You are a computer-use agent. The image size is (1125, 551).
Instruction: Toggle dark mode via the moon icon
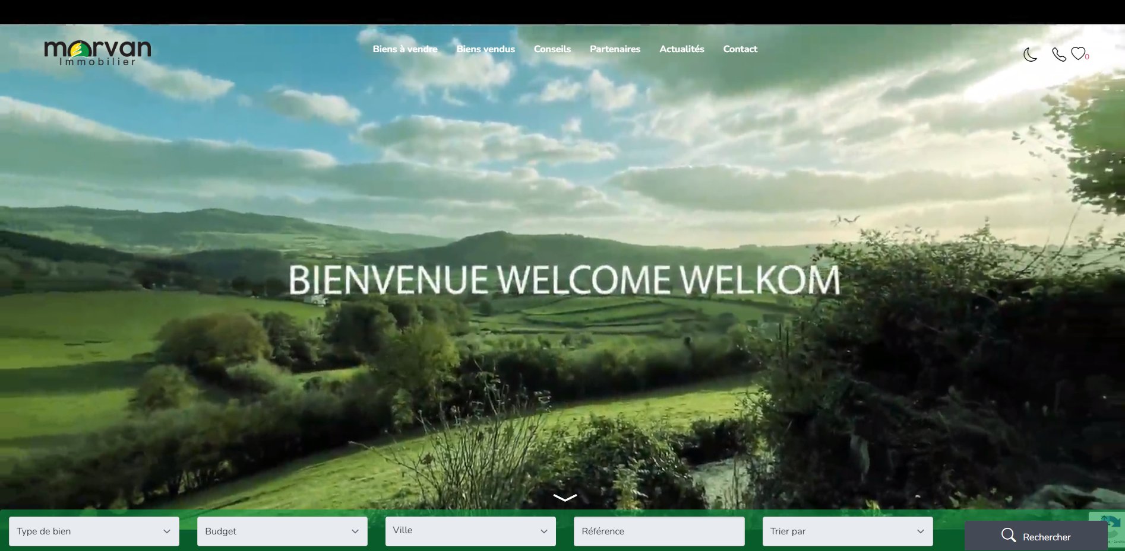point(1029,54)
